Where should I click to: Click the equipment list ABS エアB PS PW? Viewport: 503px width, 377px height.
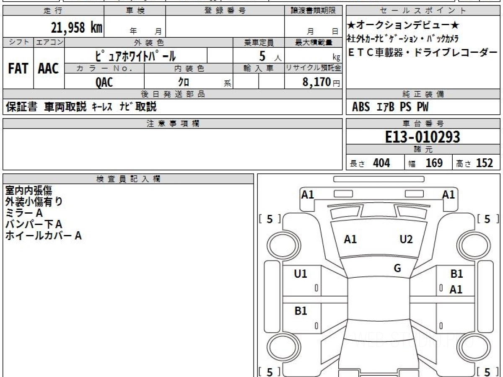[x=390, y=107]
